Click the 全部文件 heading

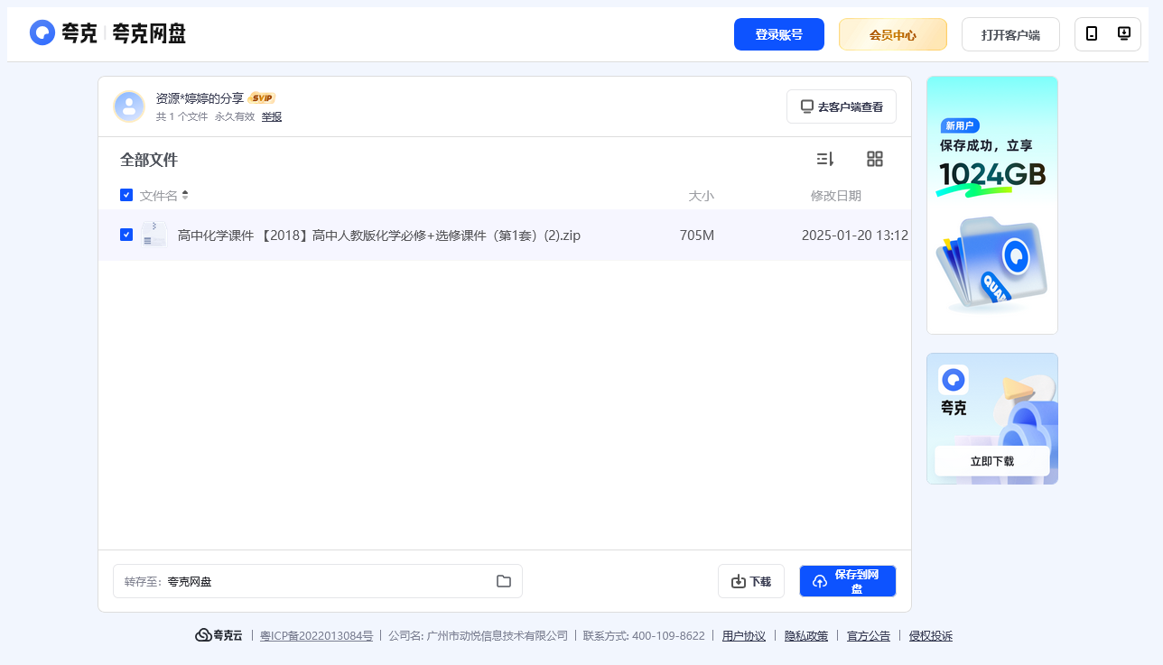(149, 160)
